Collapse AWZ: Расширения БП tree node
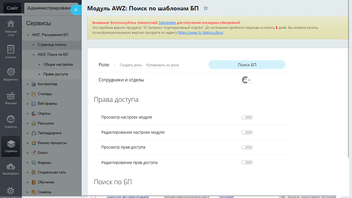The height and width of the screenshot is (198, 352). (x=28, y=35)
